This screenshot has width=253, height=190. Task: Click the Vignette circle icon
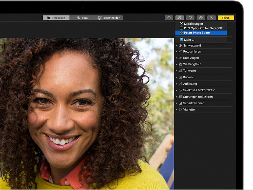(180, 109)
